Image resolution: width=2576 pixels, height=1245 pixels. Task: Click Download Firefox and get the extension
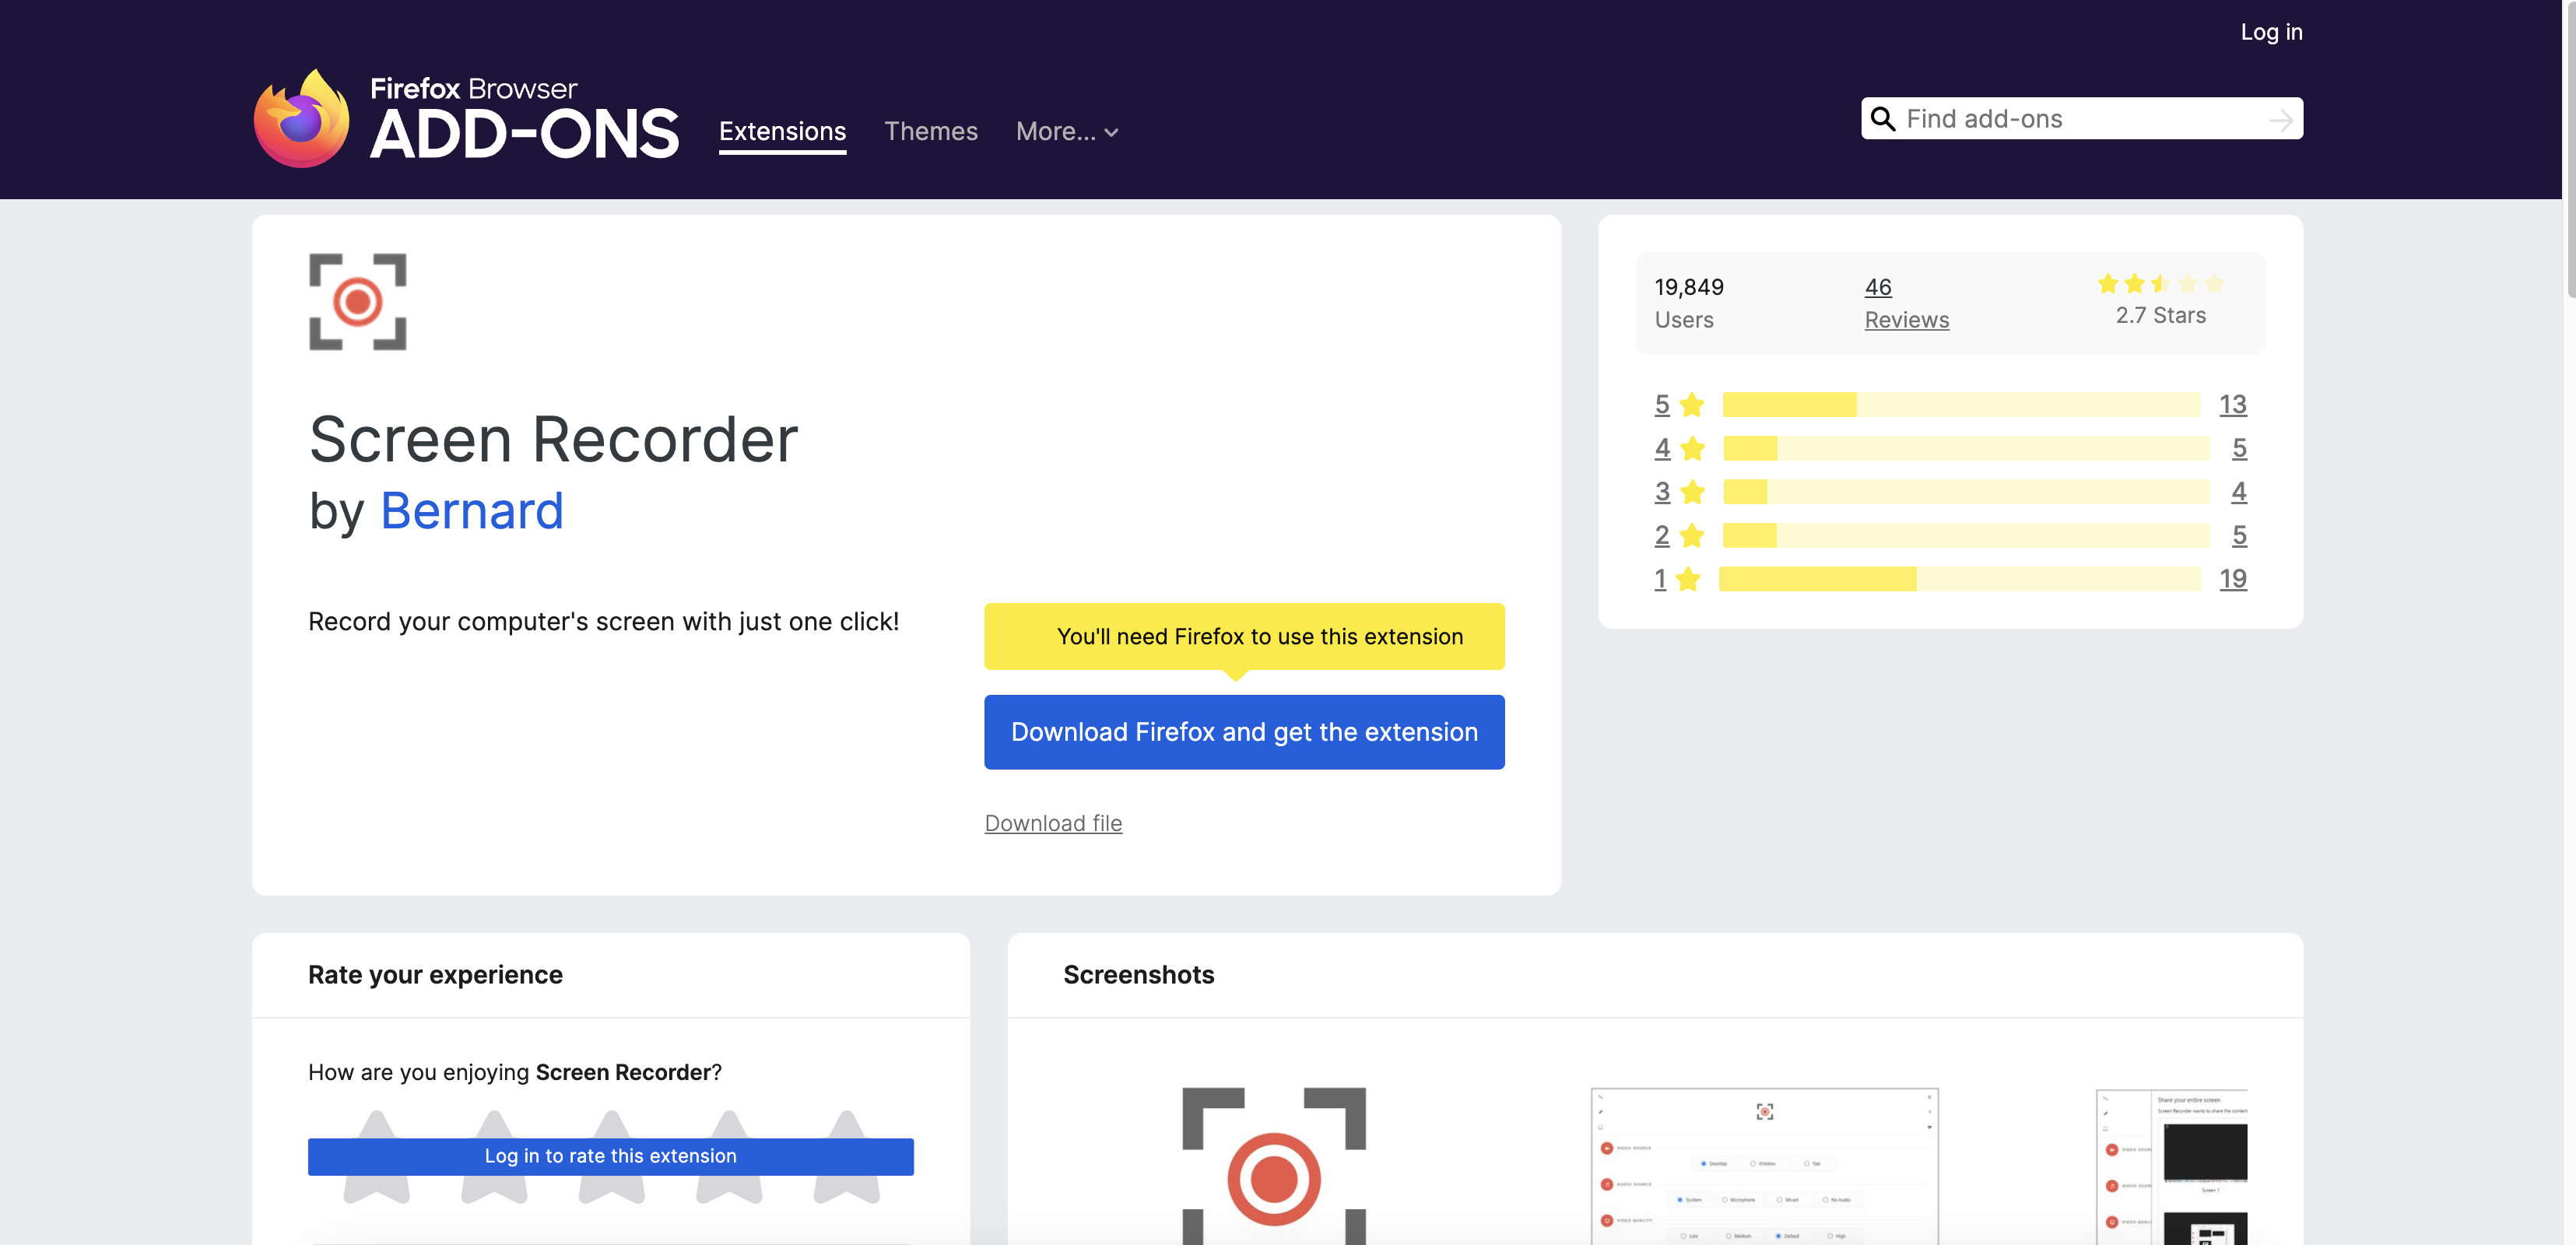point(1244,732)
